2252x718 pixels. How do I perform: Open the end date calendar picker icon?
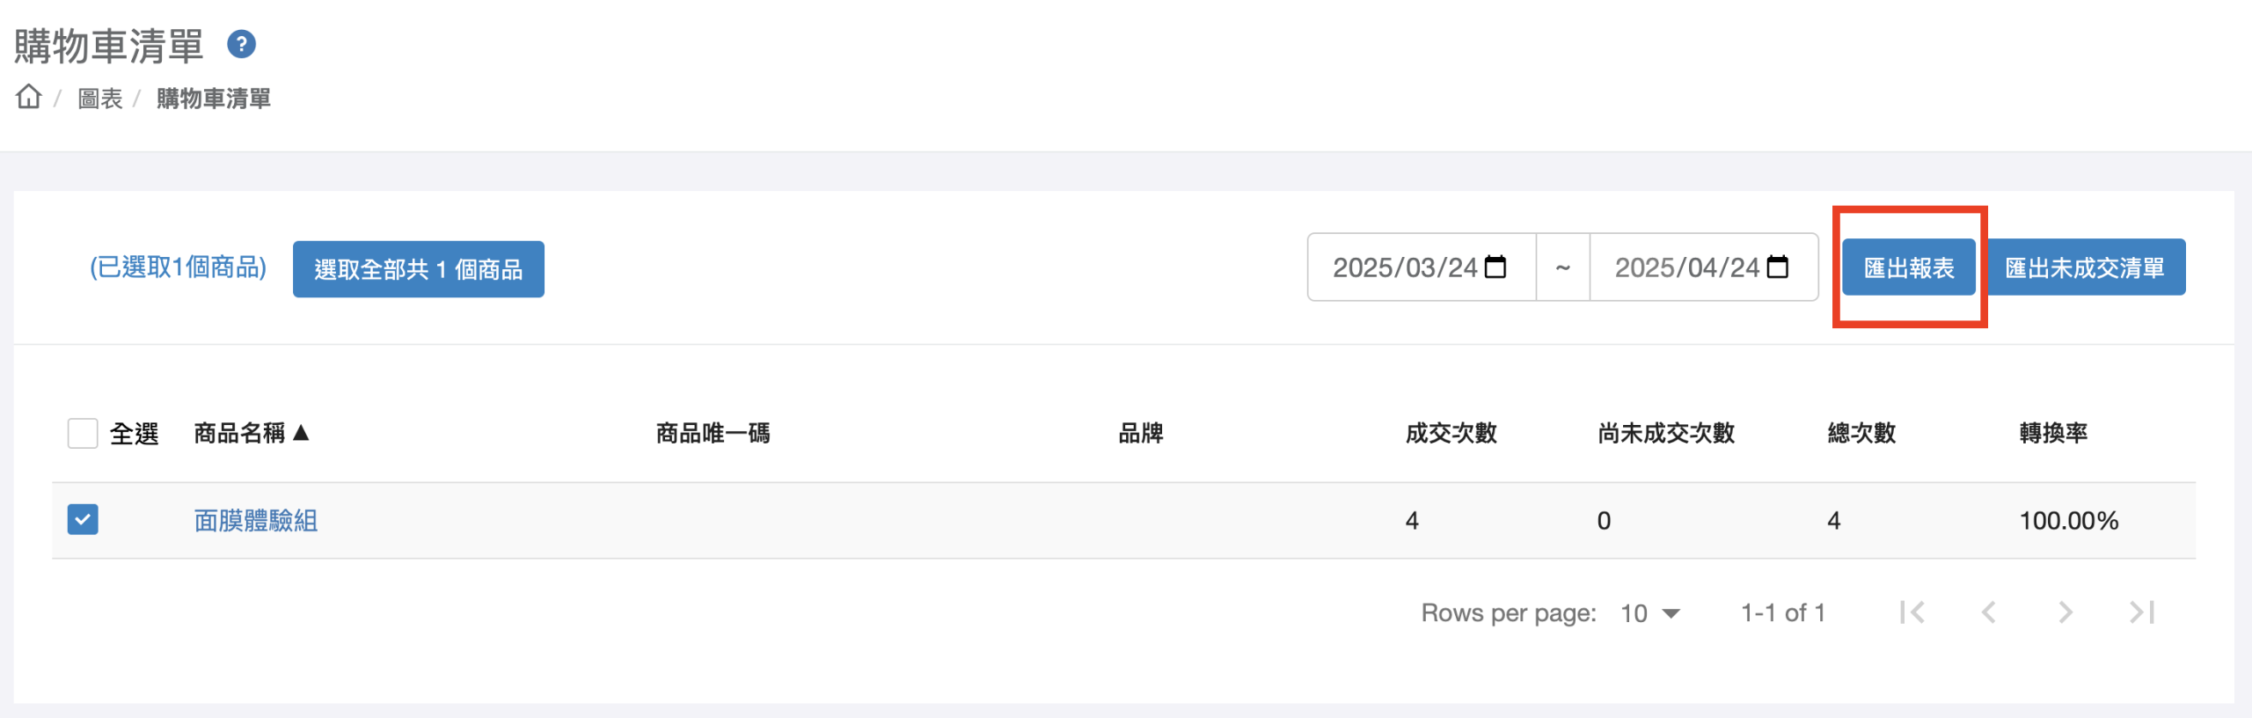tap(1778, 267)
